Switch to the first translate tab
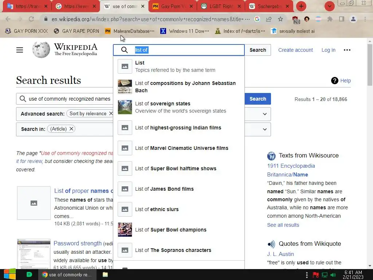This screenshot has width=373, height=280. coord(27,7)
